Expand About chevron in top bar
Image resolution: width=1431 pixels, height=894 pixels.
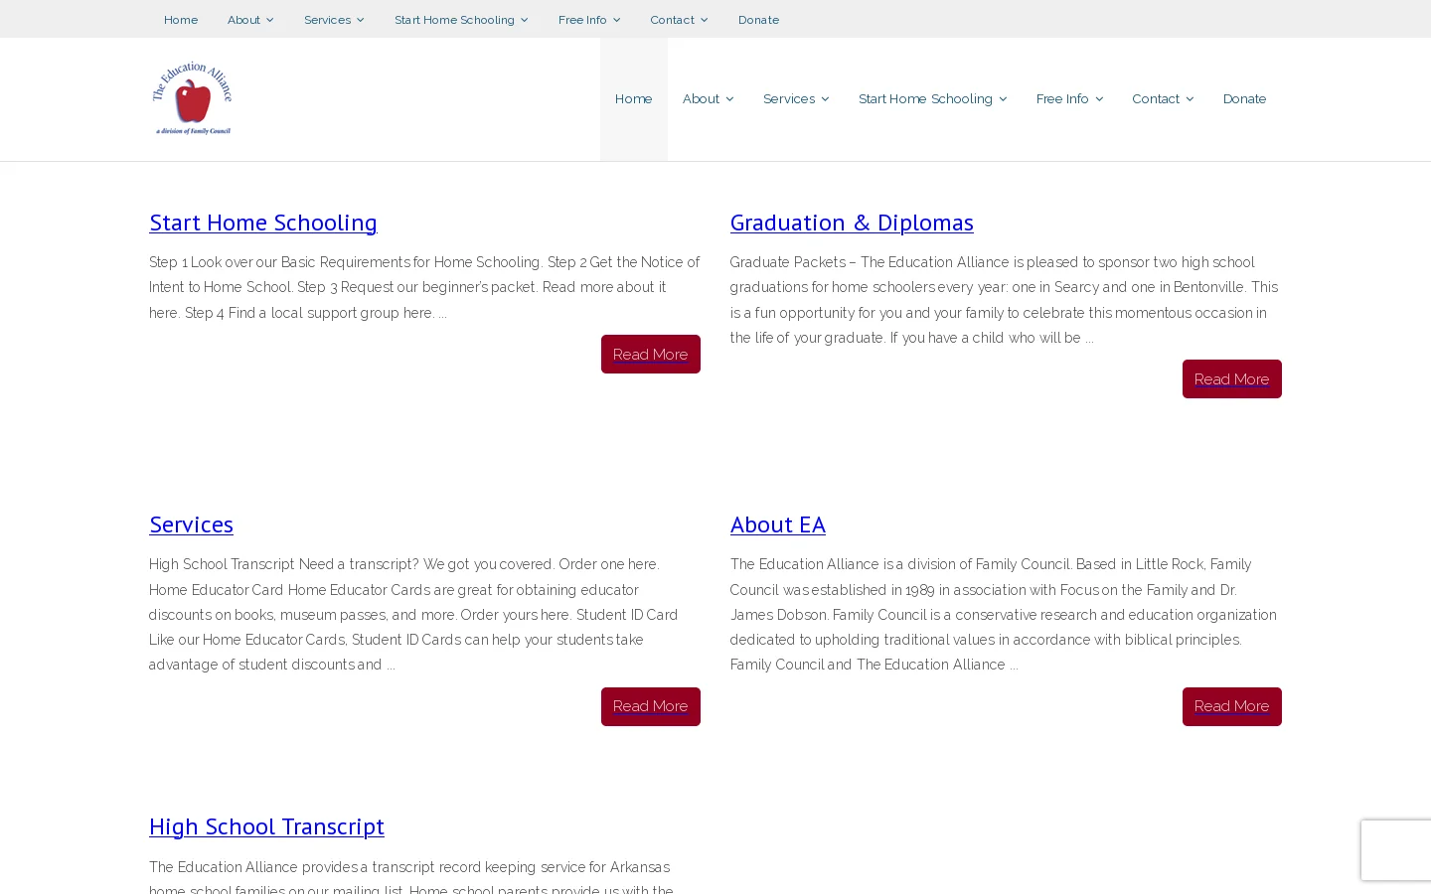click(269, 20)
